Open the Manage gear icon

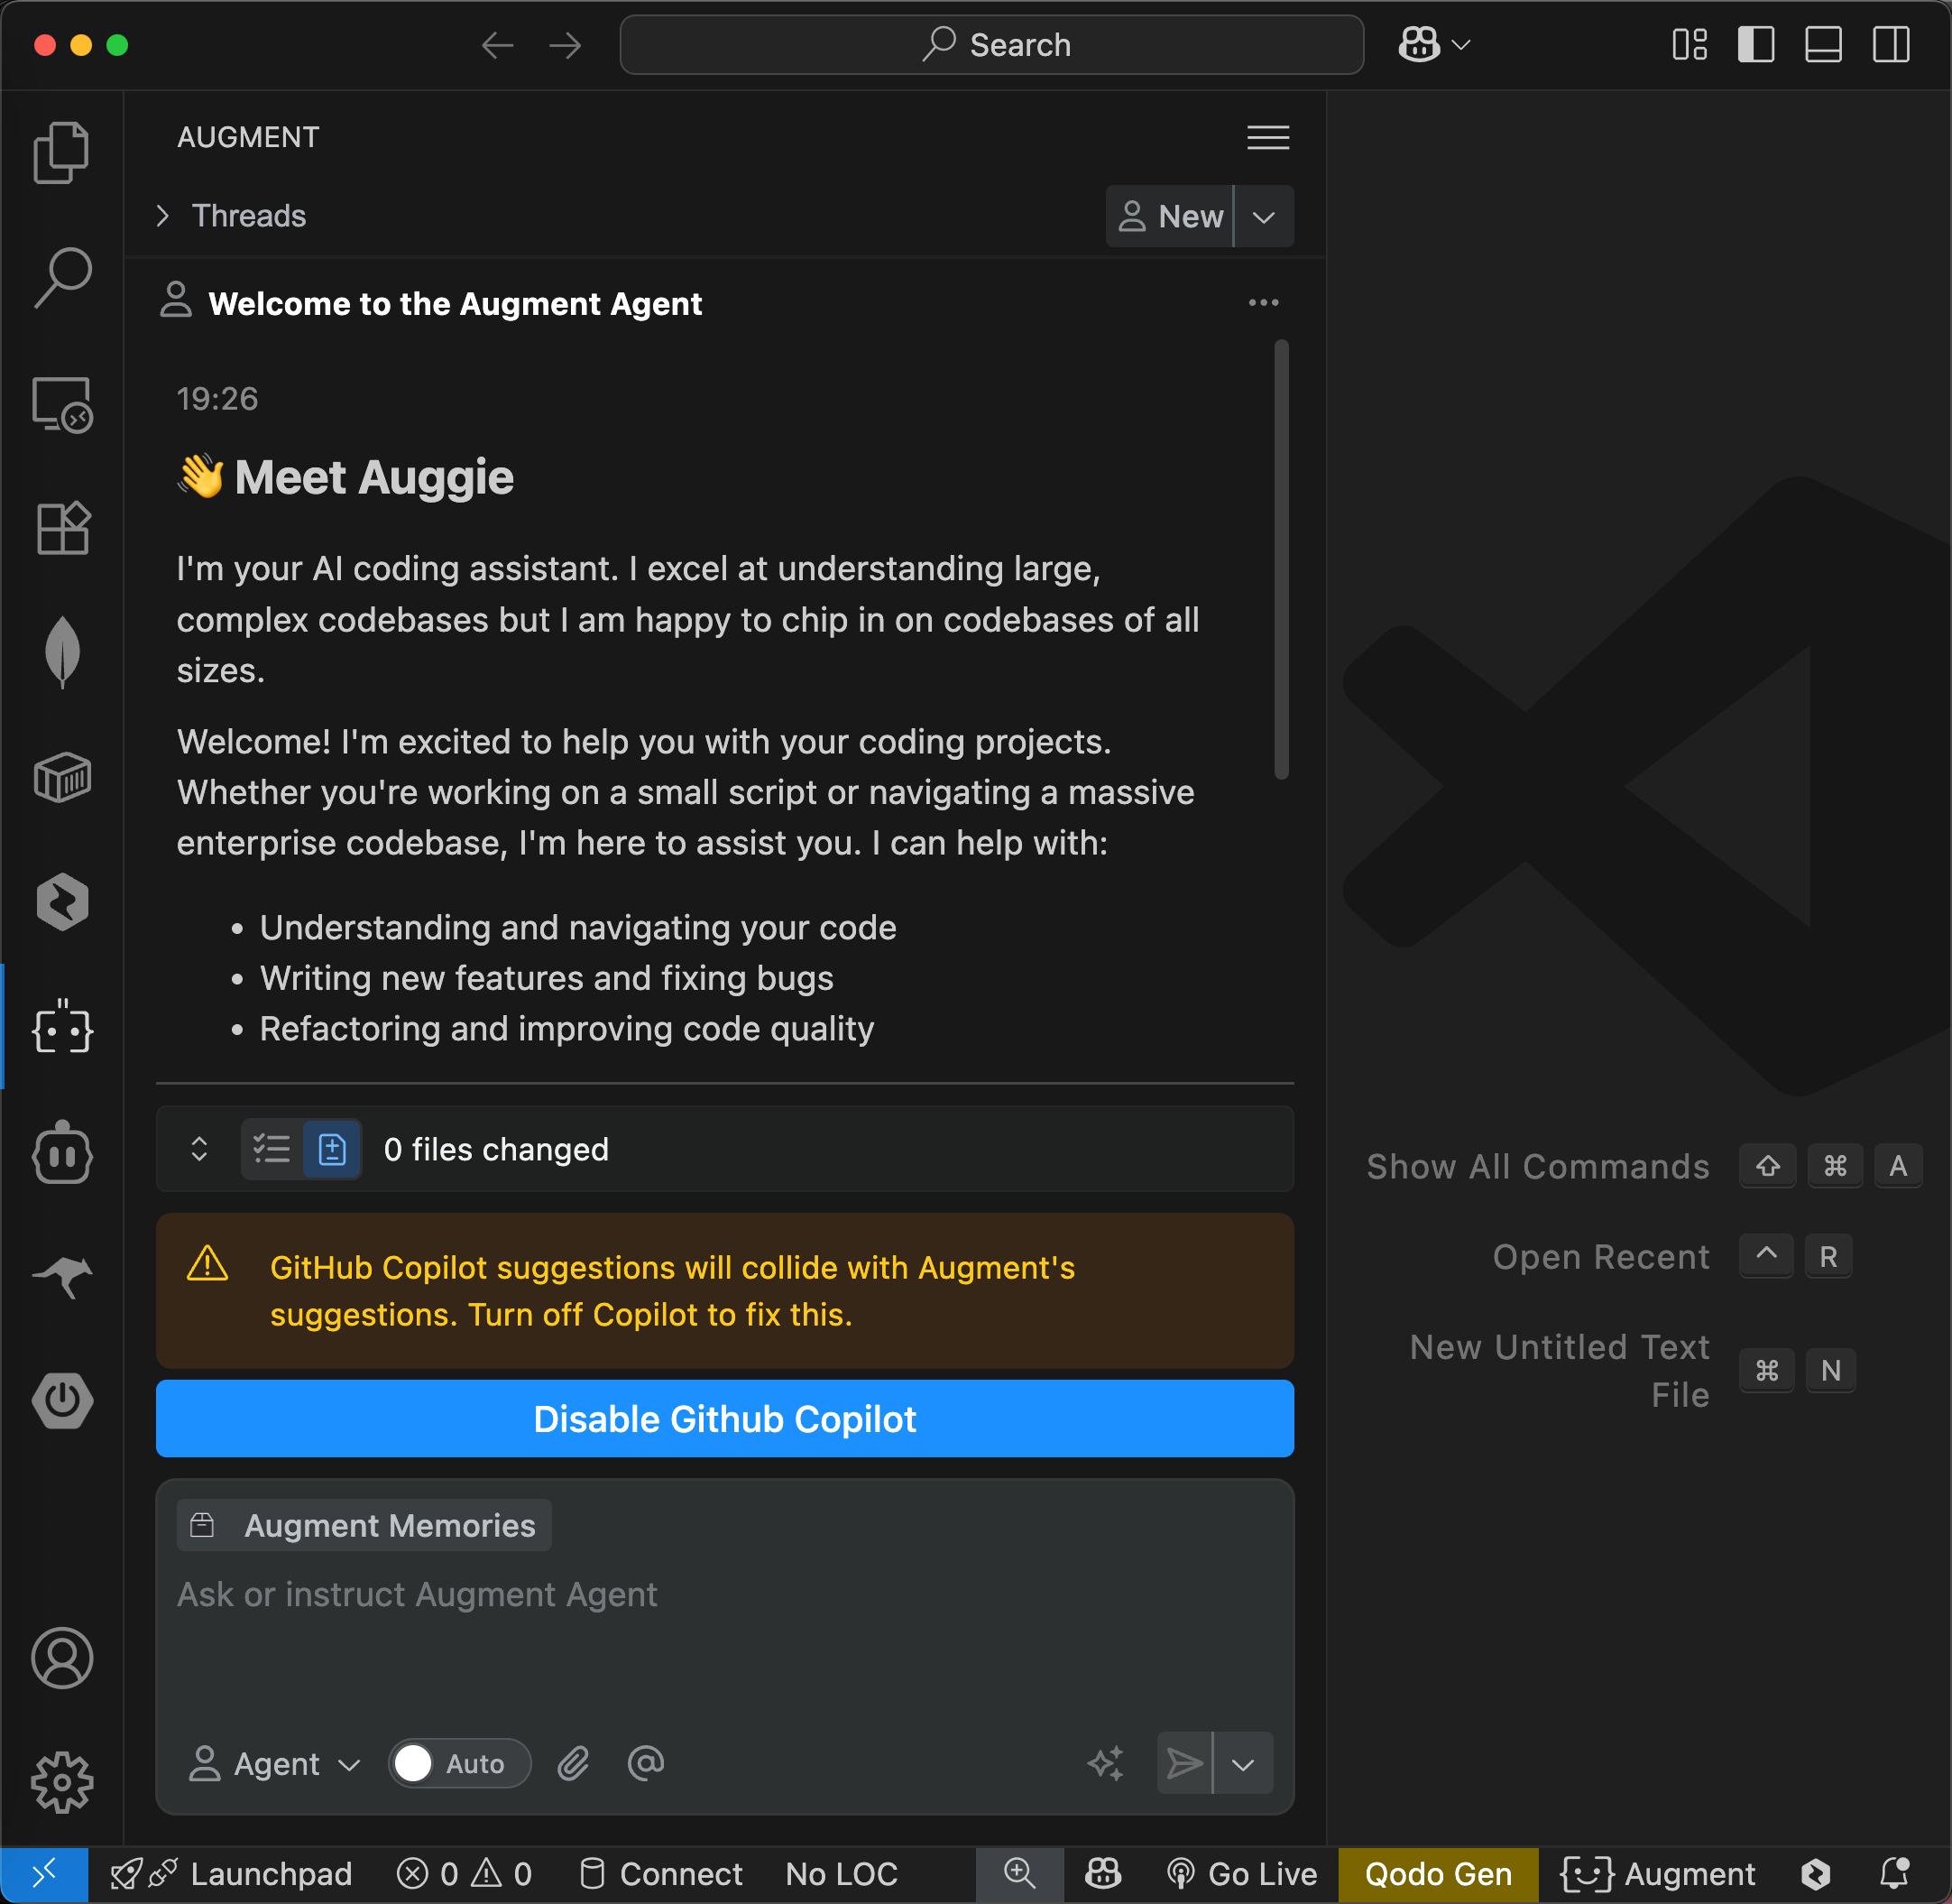click(62, 1782)
